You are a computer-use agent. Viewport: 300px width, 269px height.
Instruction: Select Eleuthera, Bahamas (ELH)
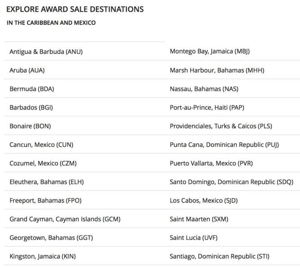[47, 182]
